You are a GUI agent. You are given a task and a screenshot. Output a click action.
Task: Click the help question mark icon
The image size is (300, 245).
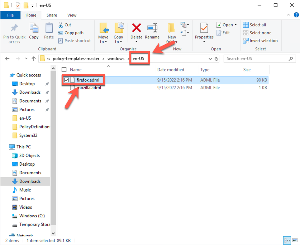point(296,15)
